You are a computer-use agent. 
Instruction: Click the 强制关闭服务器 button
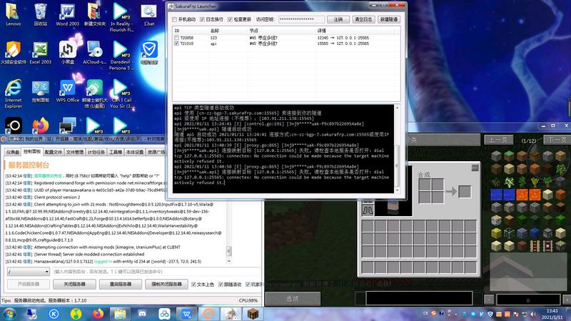click(x=167, y=284)
